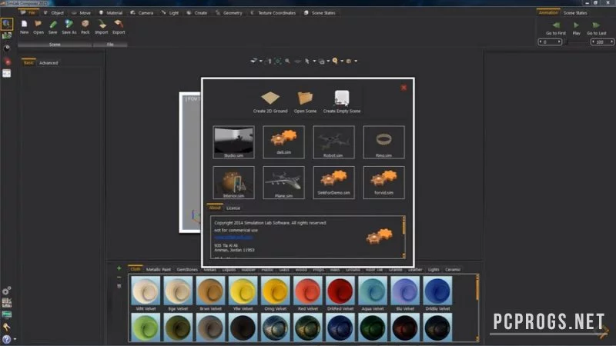Switch to Scene States tab at top right
Viewport: 616px width, 346px height.
[575, 13]
